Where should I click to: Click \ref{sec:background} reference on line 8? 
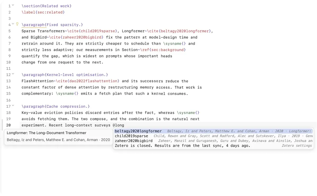pyautogui.click(x=163, y=50)
